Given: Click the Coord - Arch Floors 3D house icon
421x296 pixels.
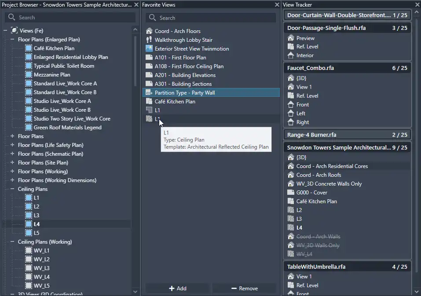Looking at the screenshot, I should pyautogui.click(x=149, y=31).
